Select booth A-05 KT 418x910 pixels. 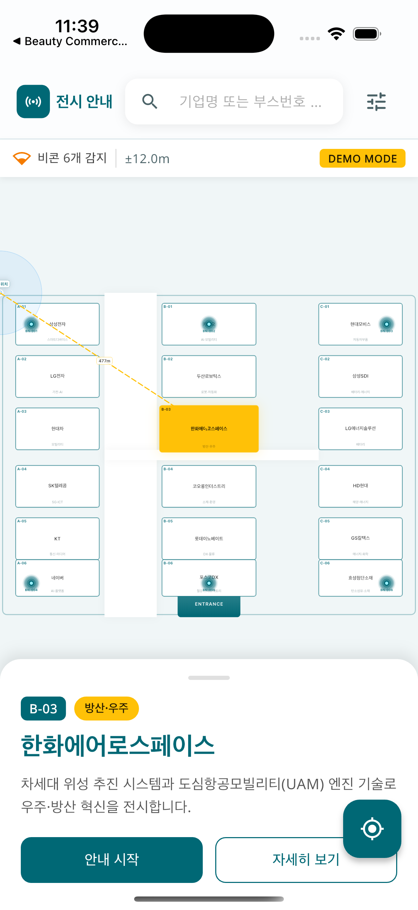pos(58,538)
